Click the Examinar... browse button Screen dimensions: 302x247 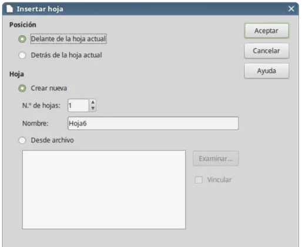pyautogui.click(x=216, y=158)
